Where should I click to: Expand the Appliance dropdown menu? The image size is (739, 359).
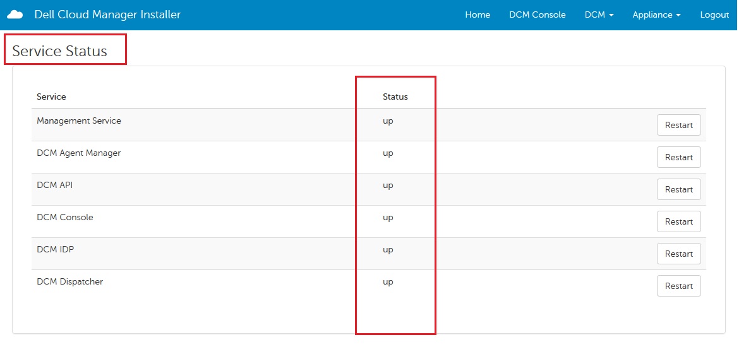tap(656, 15)
